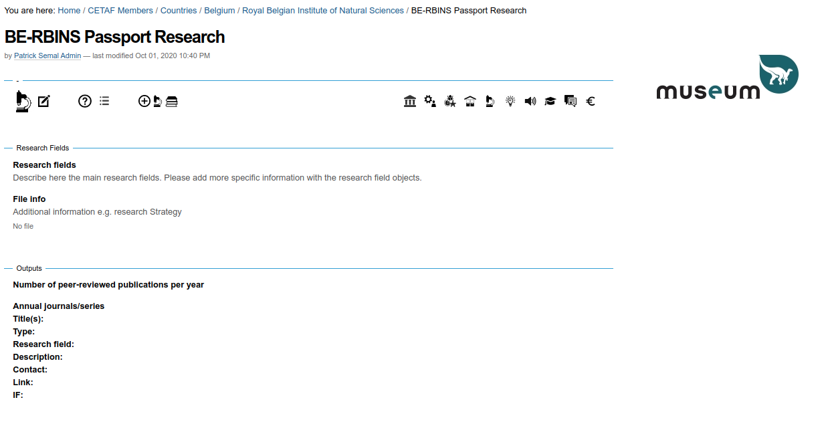Open Patrick Semal Admin author link
This screenshot has width=824, height=428.
coord(47,56)
